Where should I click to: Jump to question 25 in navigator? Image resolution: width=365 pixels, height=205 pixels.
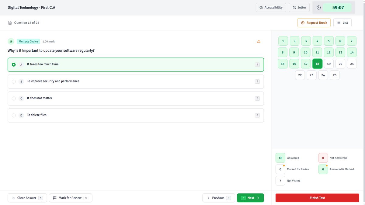[x=335, y=75]
